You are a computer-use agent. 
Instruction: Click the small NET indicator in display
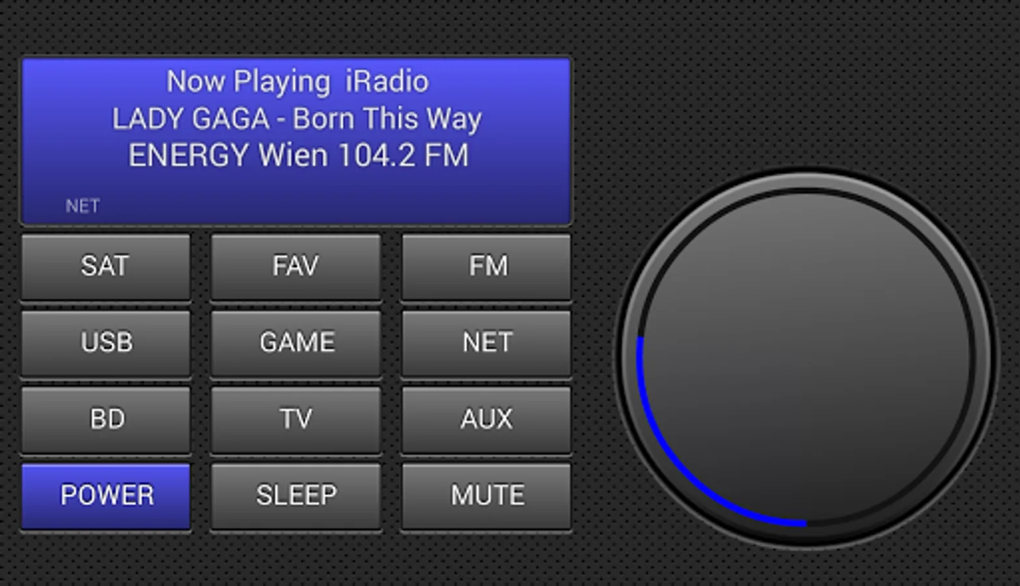pos(83,206)
